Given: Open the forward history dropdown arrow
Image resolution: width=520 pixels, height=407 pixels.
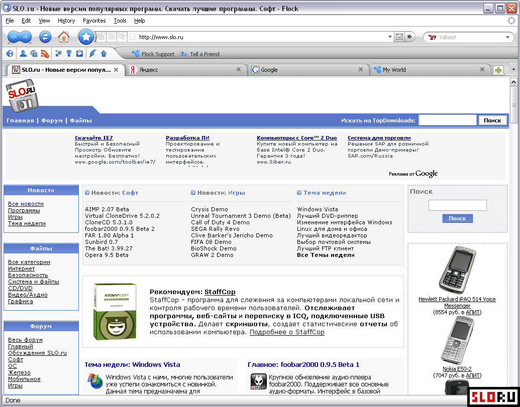Looking at the screenshot, I should pos(30,44).
